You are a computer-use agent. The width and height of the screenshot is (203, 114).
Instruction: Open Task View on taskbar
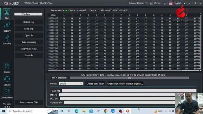tap(69, 111)
